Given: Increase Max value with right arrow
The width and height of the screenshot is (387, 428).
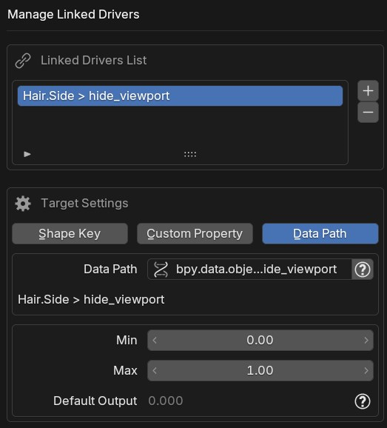Looking at the screenshot, I should [x=366, y=370].
